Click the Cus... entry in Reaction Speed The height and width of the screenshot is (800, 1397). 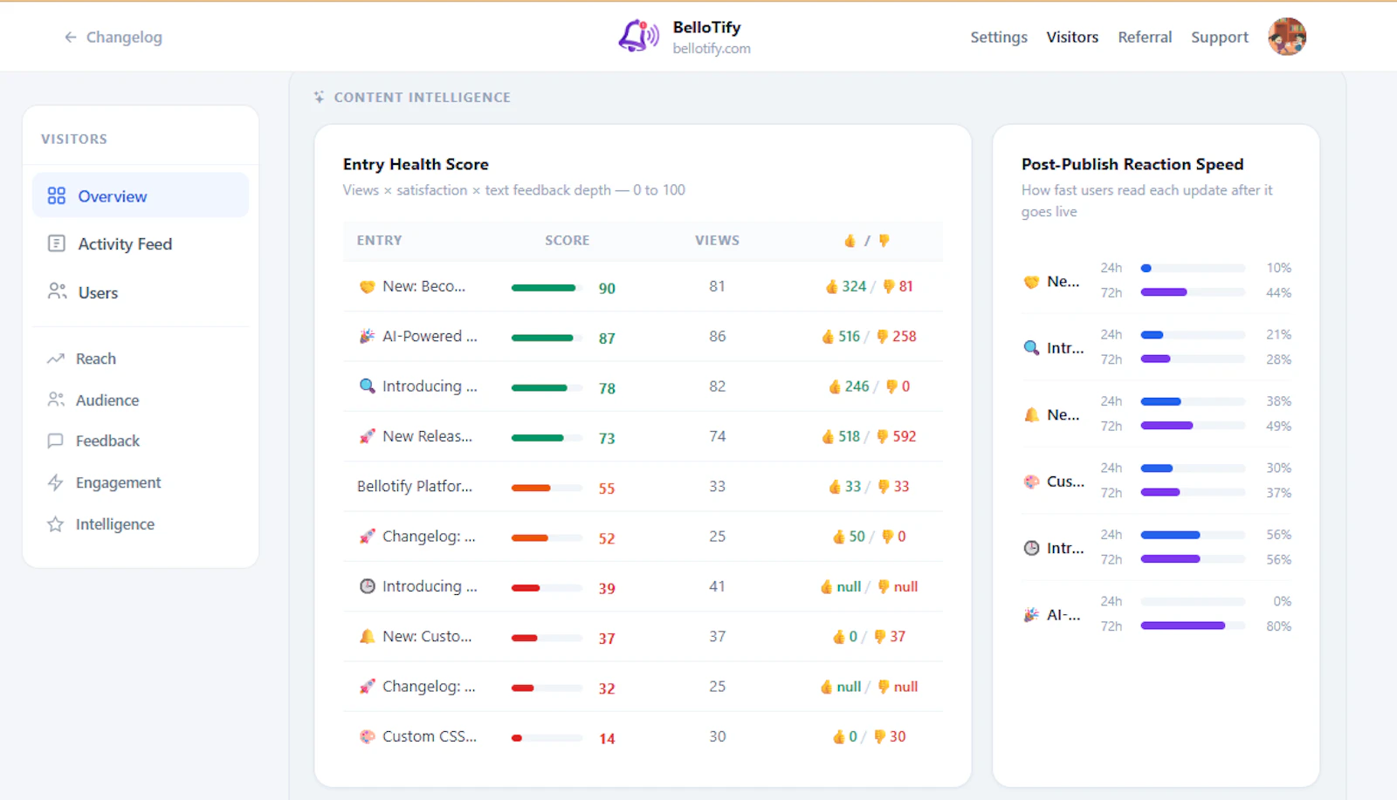1065,482
